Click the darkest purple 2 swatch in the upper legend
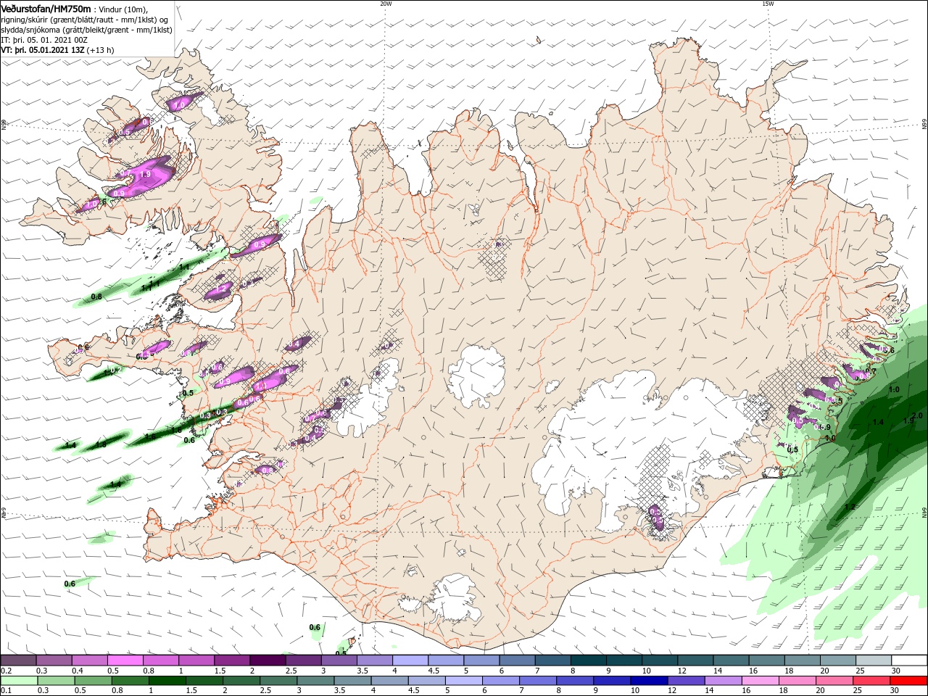 [268, 660]
